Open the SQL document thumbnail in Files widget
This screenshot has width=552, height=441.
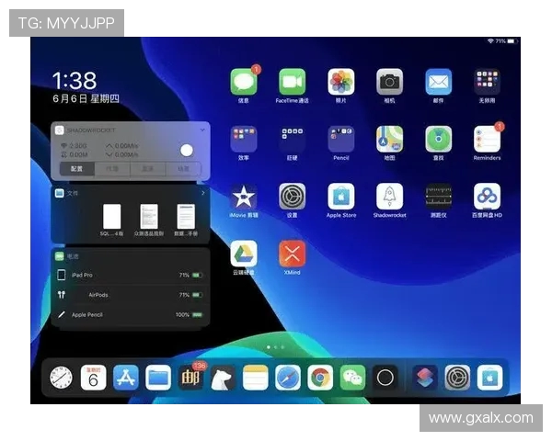[111, 217]
